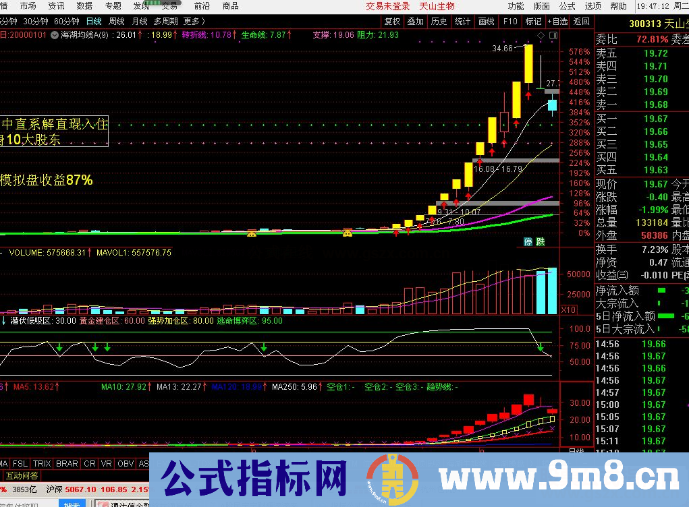Image resolution: width=689 pixels, height=507 pixels.
Task: Open the 历史 history view
Action: coord(439,21)
